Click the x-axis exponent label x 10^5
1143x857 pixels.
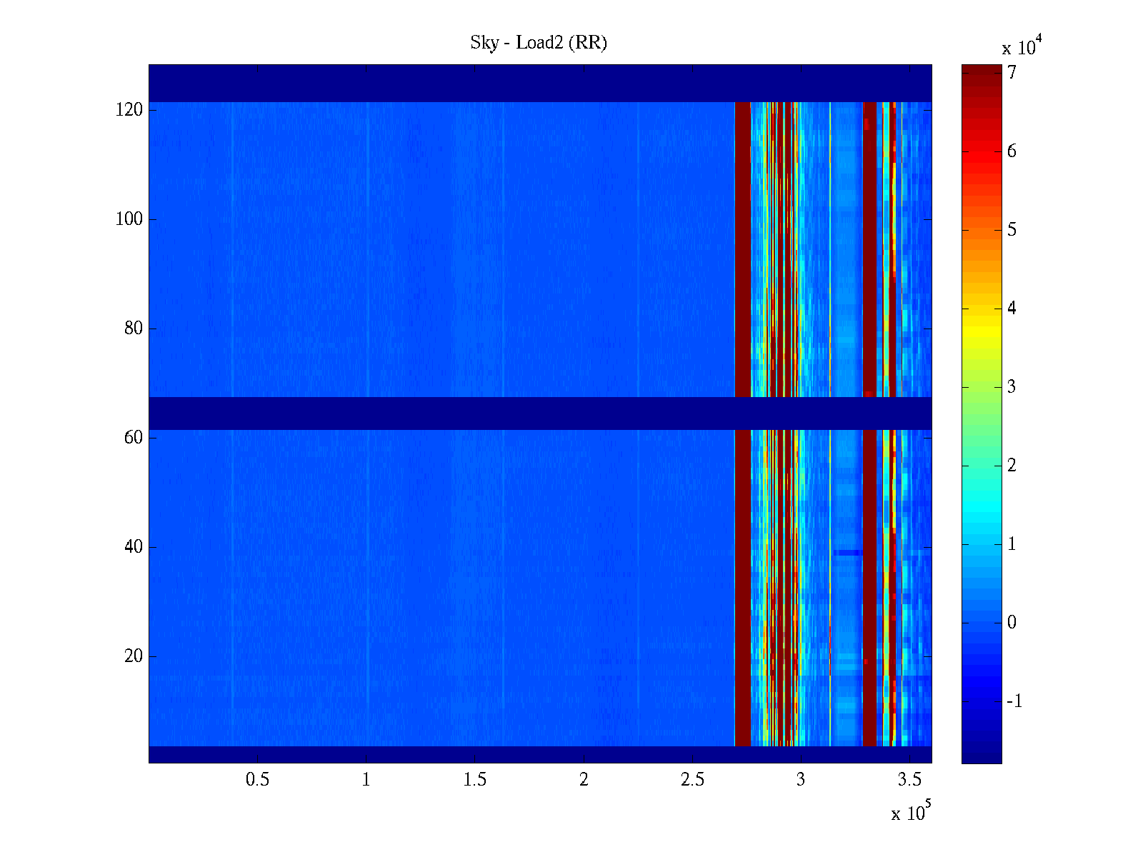[911, 813]
